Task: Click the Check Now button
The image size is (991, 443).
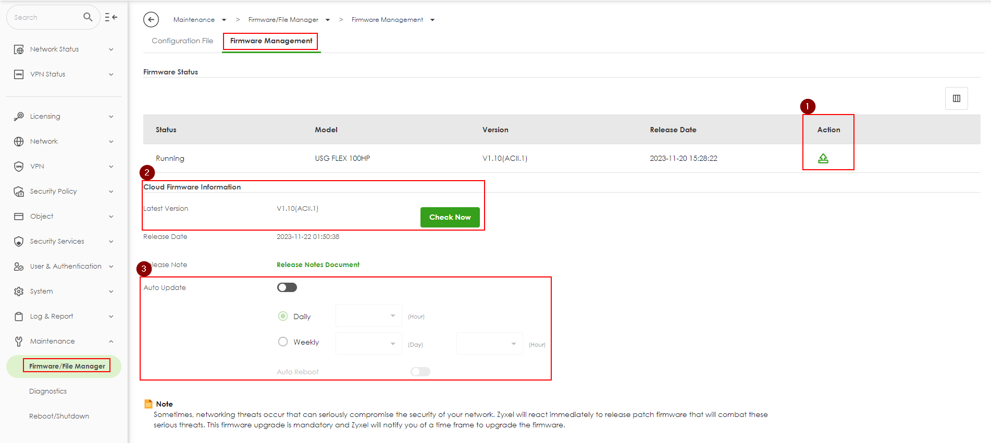Action: (x=450, y=217)
